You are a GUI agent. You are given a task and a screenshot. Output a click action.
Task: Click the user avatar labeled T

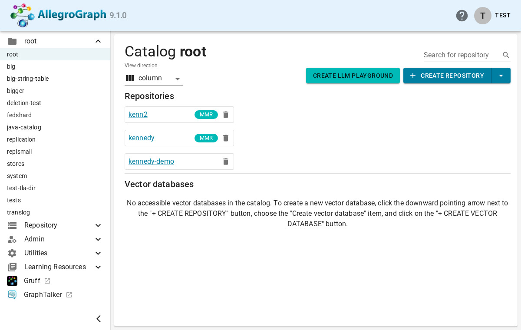point(483,16)
